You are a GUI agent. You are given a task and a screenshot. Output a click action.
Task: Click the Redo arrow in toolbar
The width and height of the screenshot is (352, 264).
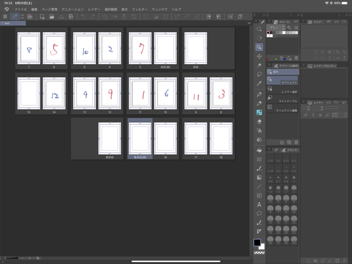tap(92, 16)
